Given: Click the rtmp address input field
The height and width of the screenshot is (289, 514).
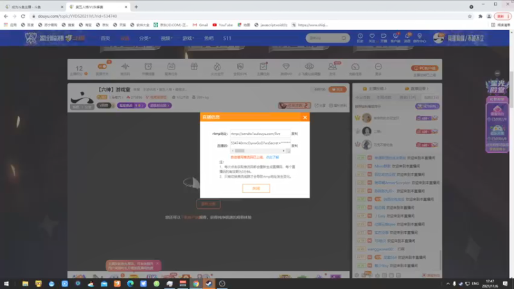Looking at the screenshot, I should point(260,134).
